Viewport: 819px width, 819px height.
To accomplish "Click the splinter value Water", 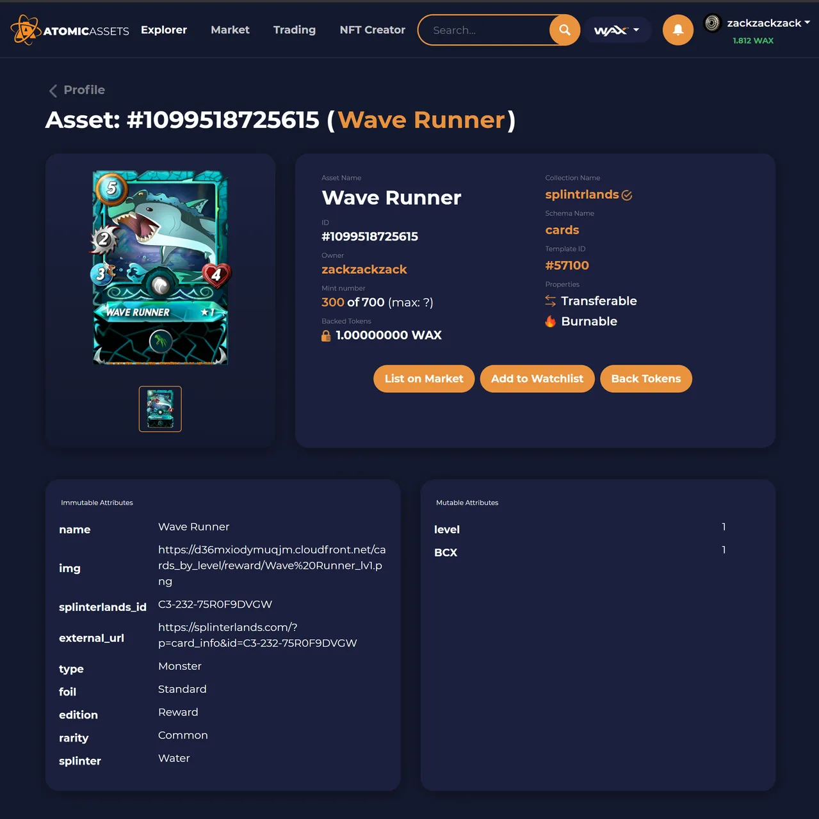I will [x=174, y=758].
